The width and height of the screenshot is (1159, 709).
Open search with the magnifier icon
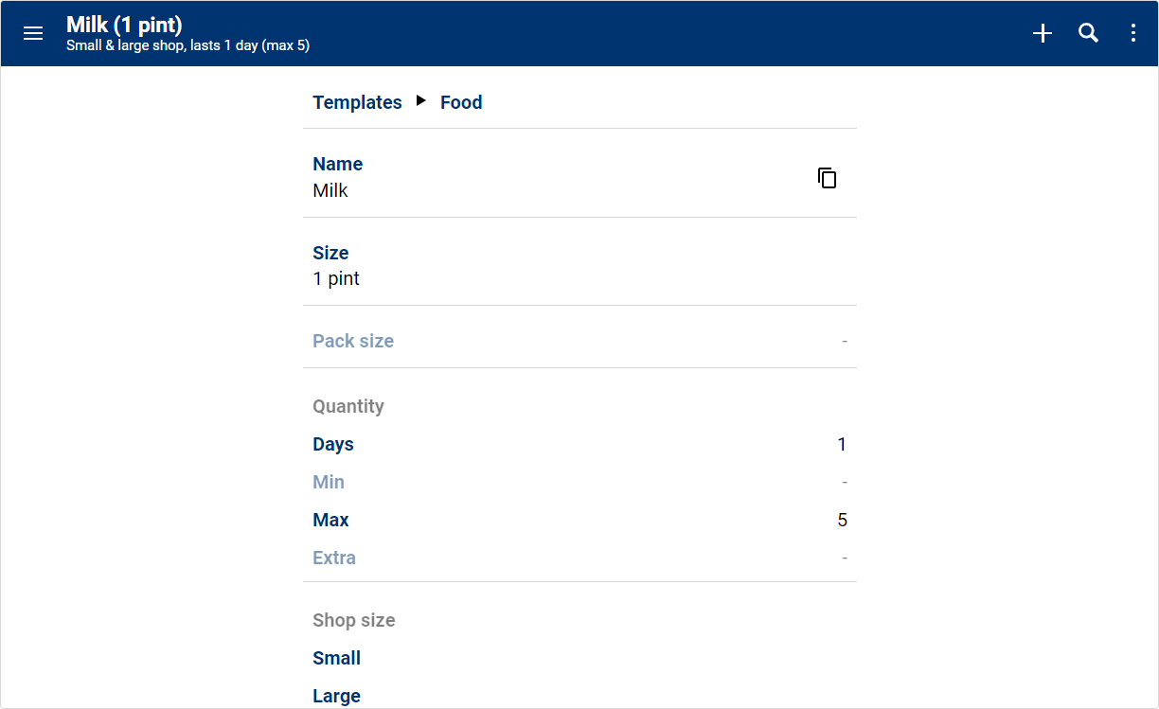[1089, 33]
